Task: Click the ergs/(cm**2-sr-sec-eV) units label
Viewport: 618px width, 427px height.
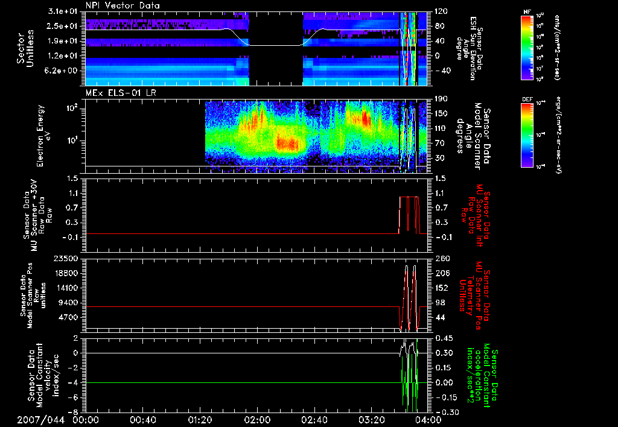Action: coord(558,135)
